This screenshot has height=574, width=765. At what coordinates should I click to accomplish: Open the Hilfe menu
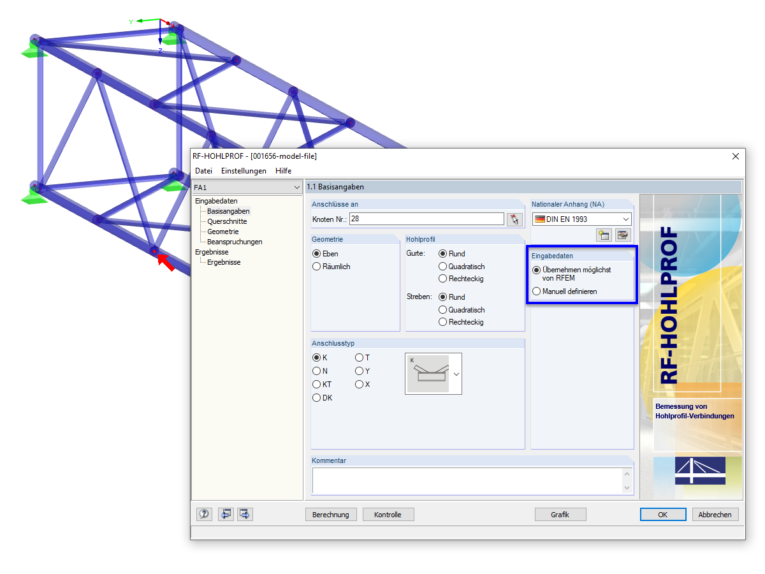click(284, 171)
